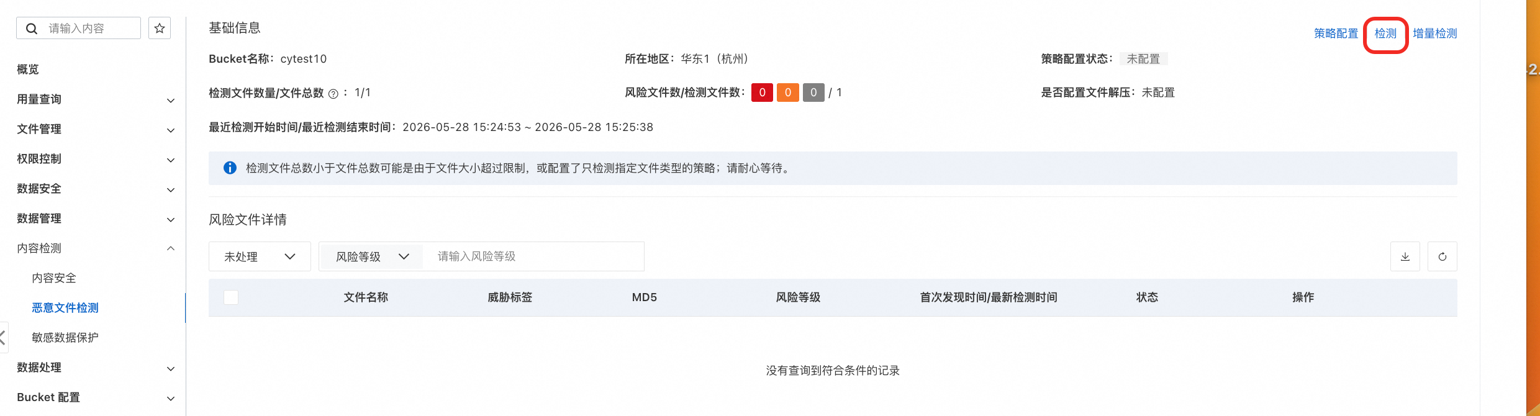Tick the select-all table checkbox

pyautogui.click(x=231, y=297)
